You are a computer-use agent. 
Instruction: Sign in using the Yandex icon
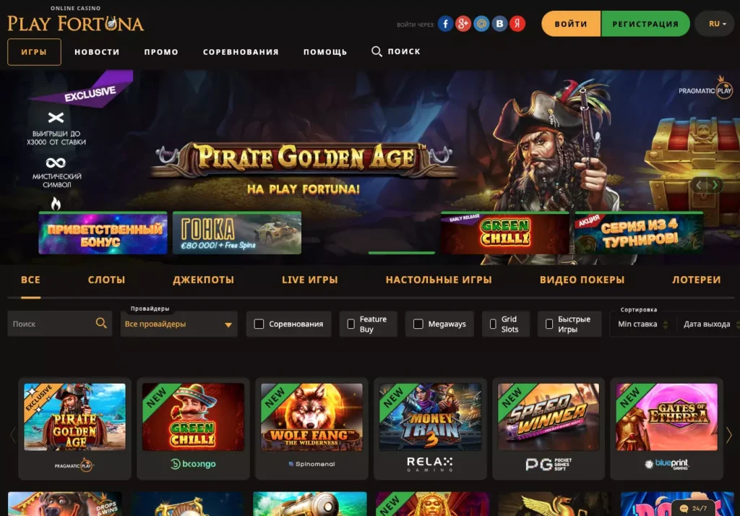pos(517,24)
